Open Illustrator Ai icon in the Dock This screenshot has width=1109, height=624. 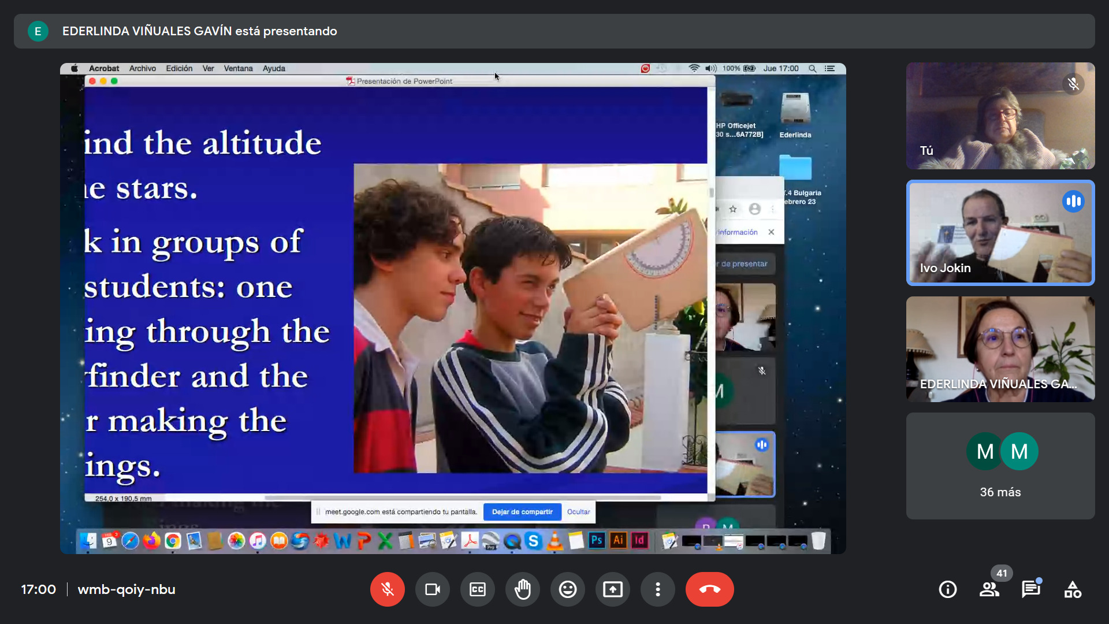[x=618, y=540]
